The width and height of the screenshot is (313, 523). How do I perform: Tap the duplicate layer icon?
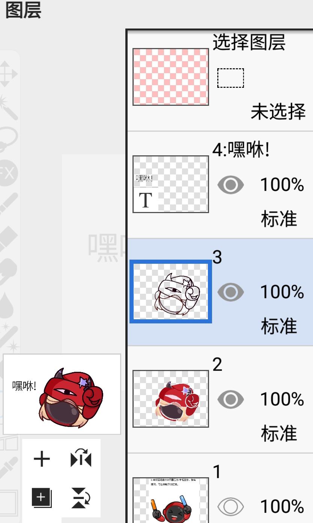point(41,499)
